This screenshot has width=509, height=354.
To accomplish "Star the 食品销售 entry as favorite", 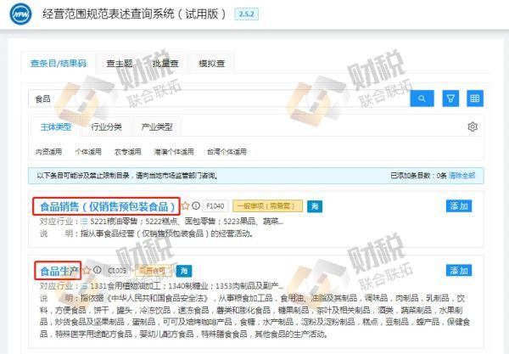I will pos(185,206).
